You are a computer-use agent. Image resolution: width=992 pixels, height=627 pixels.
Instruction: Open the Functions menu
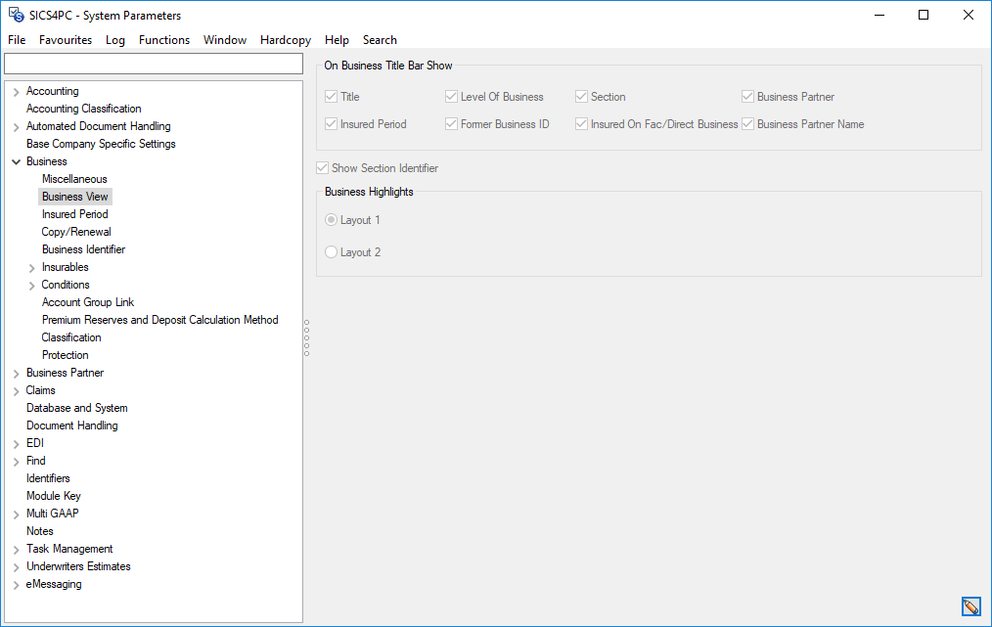click(163, 40)
